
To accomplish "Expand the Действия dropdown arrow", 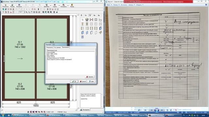I will click(51, 6).
